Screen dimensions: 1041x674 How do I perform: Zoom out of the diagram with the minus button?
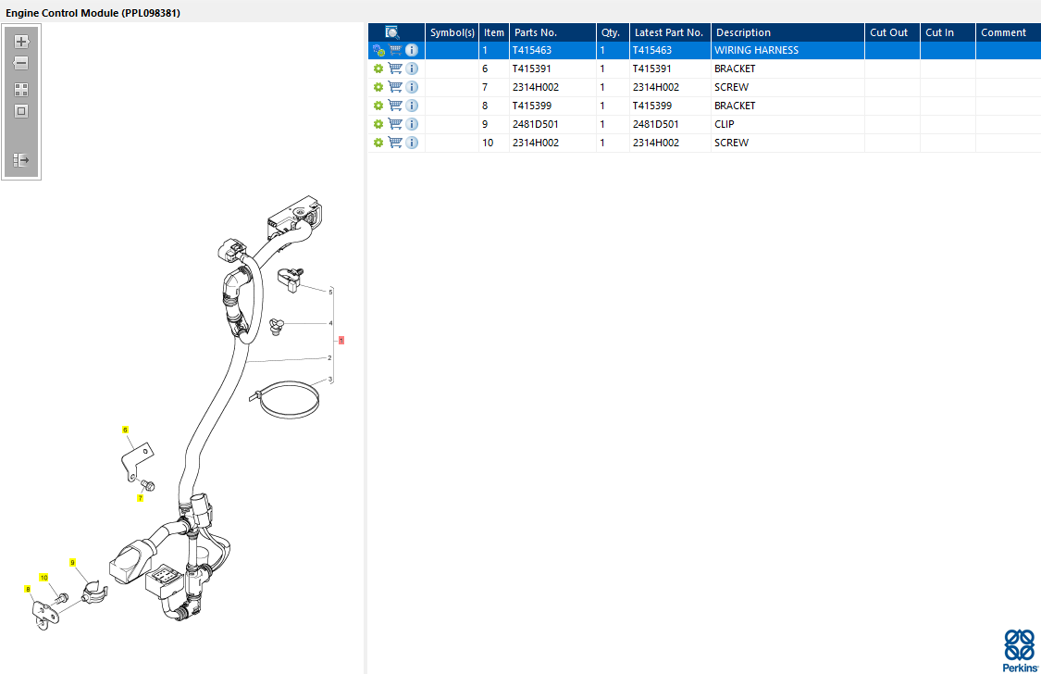[21, 63]
